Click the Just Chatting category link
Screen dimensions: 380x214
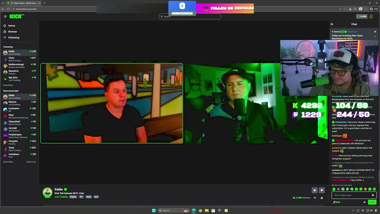pos(61,197)
